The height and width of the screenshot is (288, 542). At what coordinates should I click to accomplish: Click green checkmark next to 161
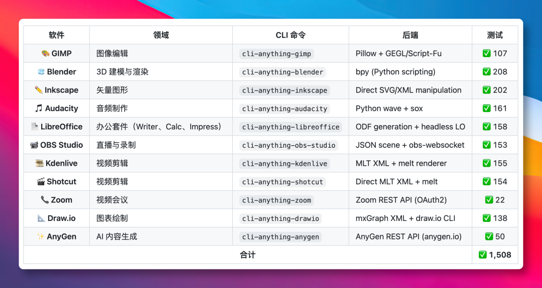(487, 108)
